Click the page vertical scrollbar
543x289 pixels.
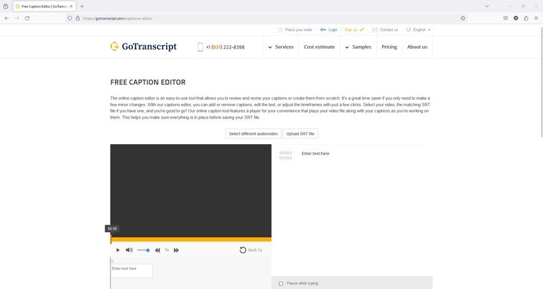coord(541,82)
